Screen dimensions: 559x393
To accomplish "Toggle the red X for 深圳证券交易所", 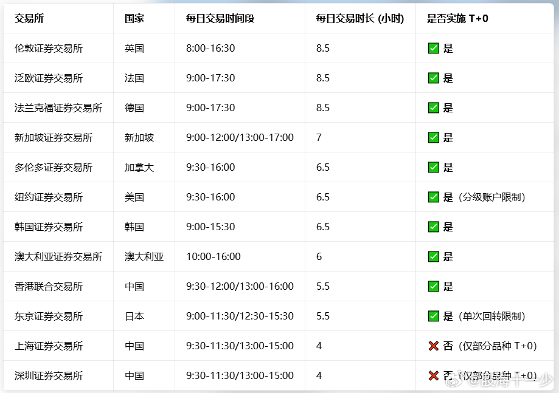I will coord(433,375).
